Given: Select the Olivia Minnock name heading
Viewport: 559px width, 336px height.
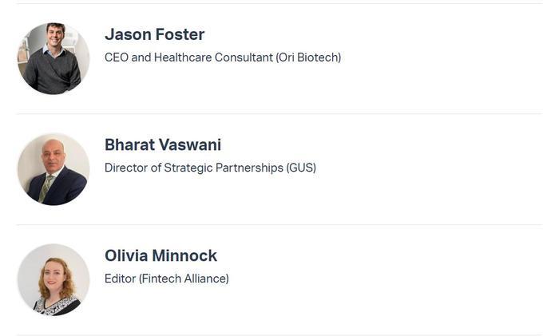Looking at the screenshot, I should pyautogui.click(x=161, y=256).
